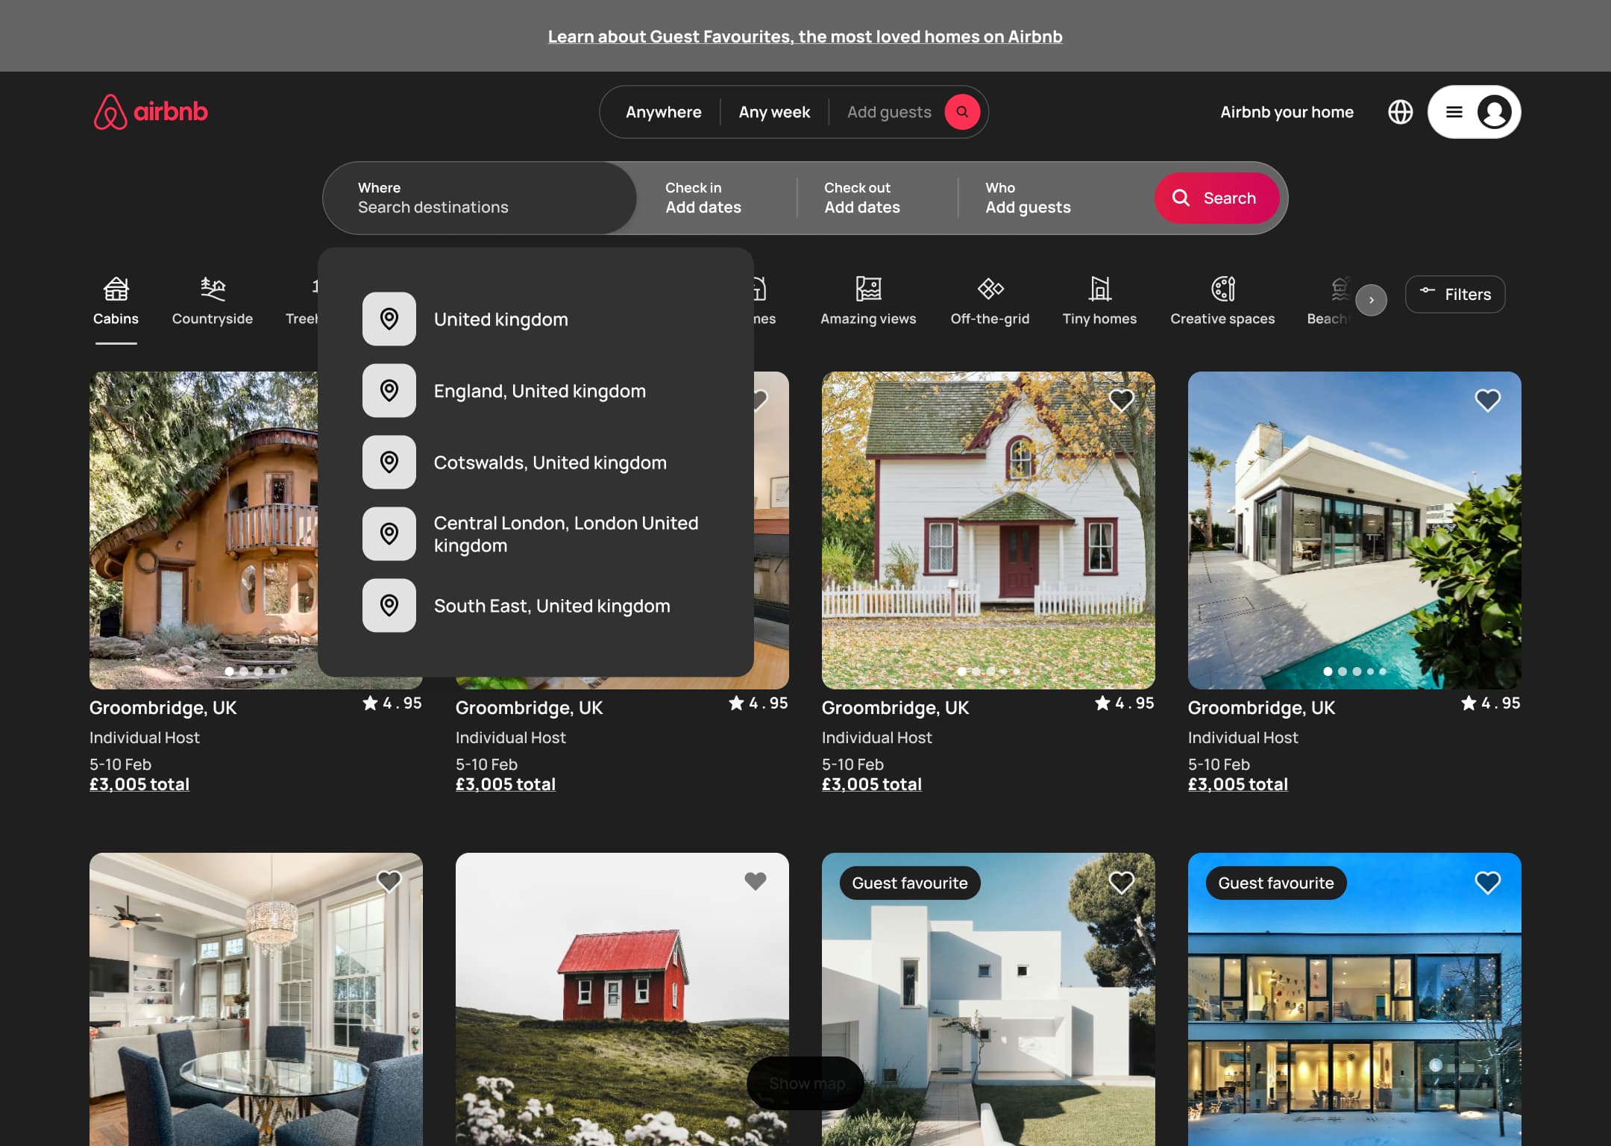Viewport: 1611px width, 1146px height.
Task: Click the small pink search circle icon
Action: pyautogui.click(x=962, y=112)
